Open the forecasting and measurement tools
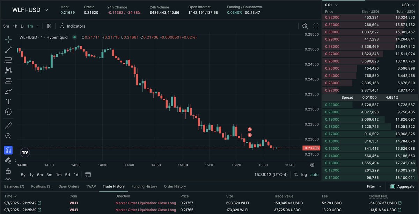 coord(8,81)
